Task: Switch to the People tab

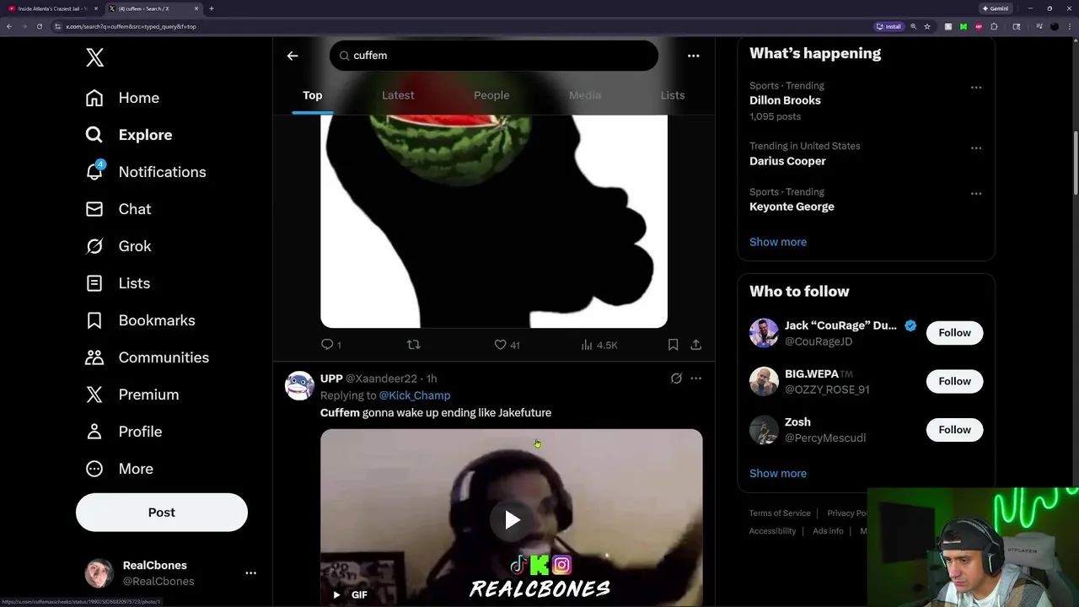Action: [x=491, y=95]
